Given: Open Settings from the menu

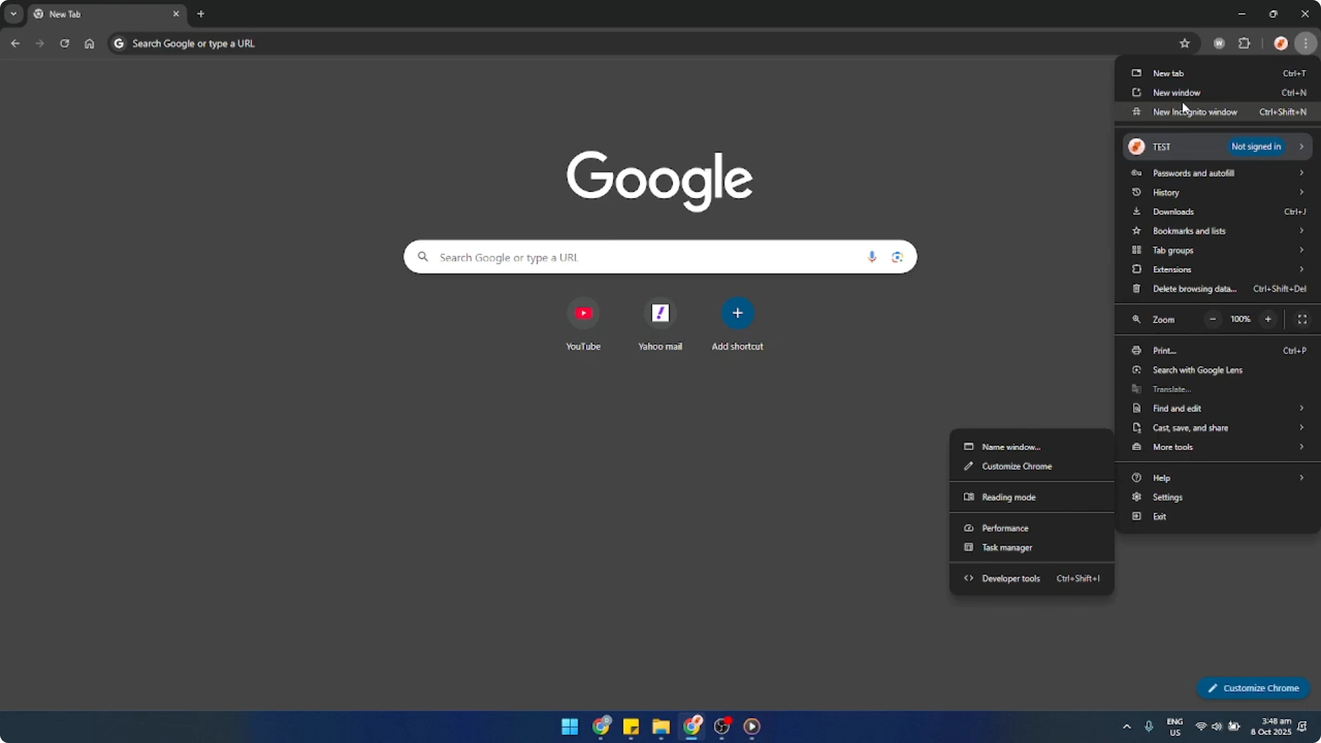Looking at the screenshot, I should (1217, 497).
